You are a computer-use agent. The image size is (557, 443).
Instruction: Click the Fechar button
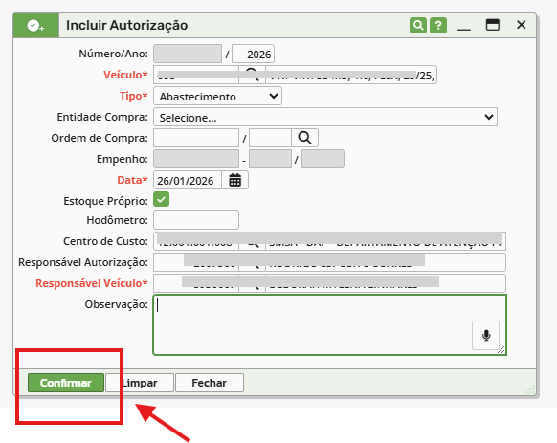click(210, 383)
